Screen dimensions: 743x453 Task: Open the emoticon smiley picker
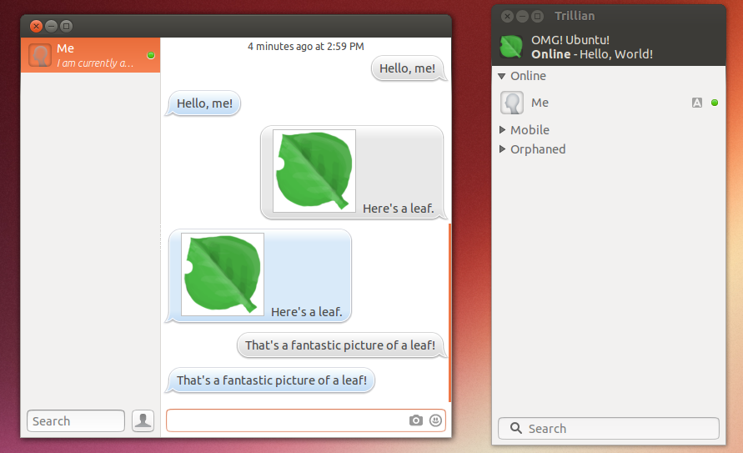point(435,420)
